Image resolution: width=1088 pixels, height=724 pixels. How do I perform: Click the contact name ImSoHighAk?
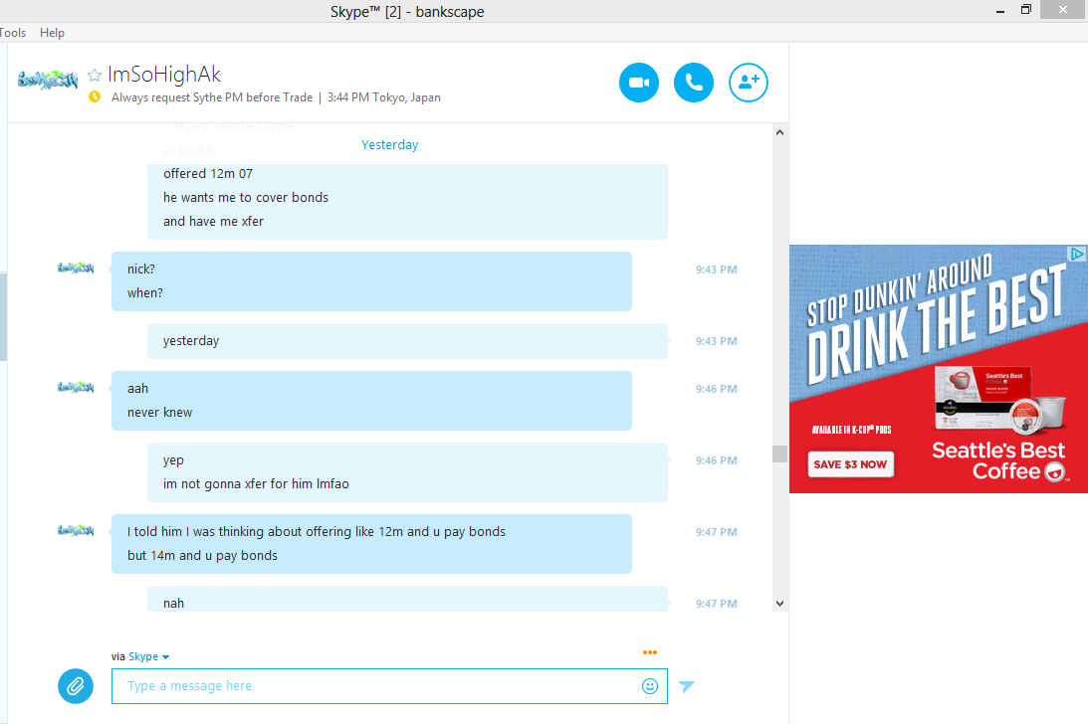(164, 75)
